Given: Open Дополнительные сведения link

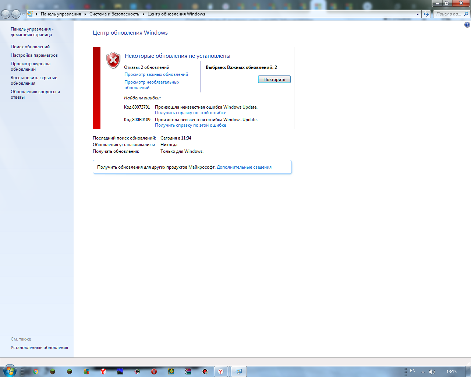Looking at the screenshot, I should tap(244, 167).
